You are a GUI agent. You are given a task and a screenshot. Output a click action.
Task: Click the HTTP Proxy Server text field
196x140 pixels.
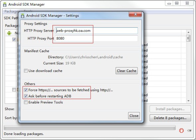[x=96, y=31]
